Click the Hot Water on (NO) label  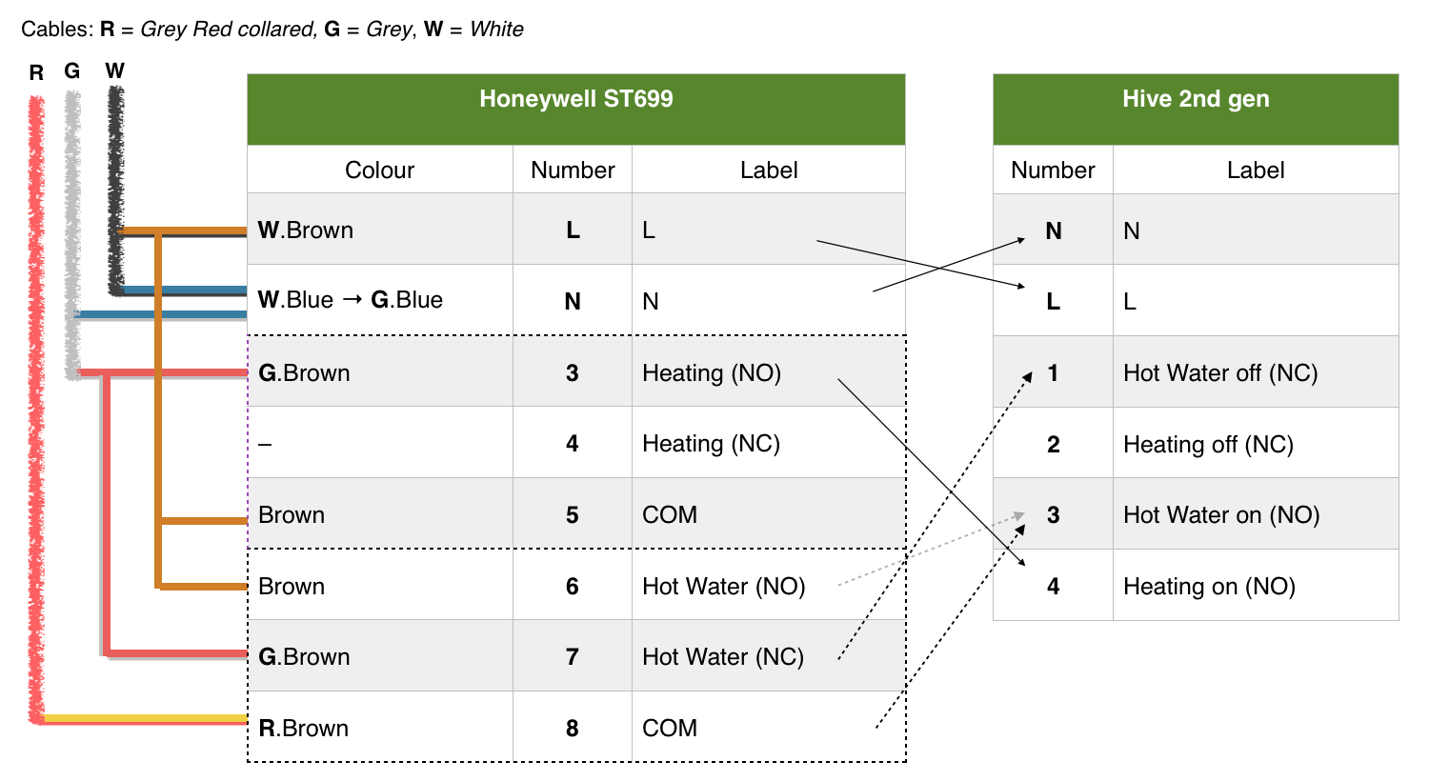point(1221,515)
